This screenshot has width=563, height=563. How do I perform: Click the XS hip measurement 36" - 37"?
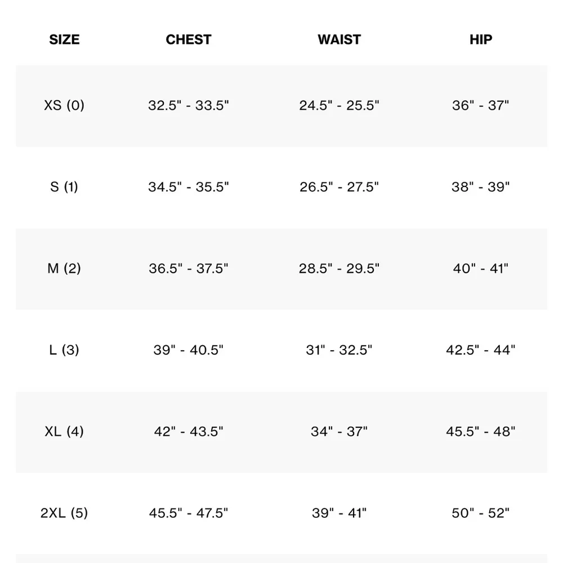pos(480,105)
